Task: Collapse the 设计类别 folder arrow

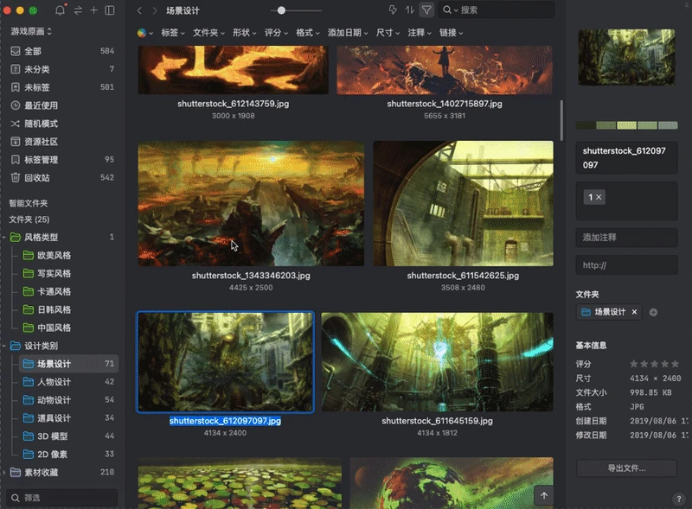Action: pyautogui.click(x=4, y=347)
